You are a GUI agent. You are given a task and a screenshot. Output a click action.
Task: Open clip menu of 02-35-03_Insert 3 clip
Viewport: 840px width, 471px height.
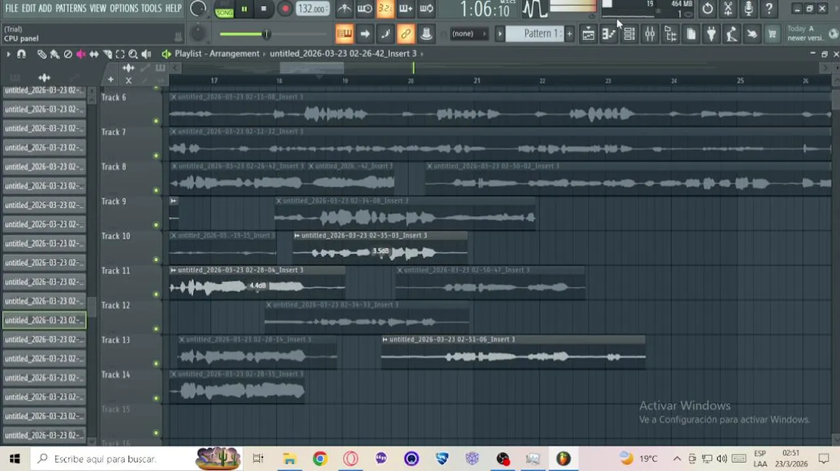click(297, 235)
